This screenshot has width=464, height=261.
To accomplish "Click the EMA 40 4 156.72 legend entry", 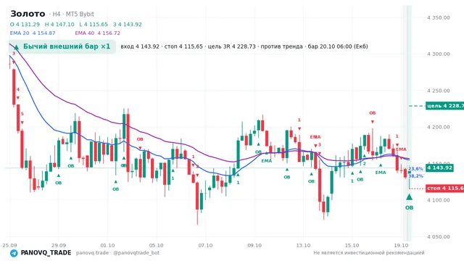I will pyautogui.click(x=98, y=33).
